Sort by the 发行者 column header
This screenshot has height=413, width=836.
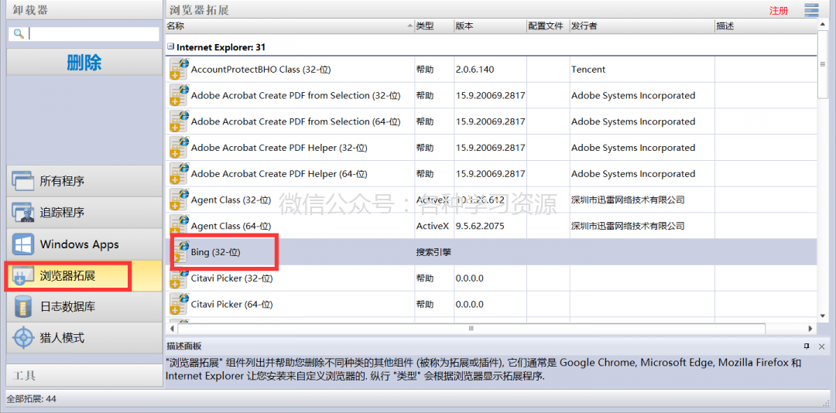pyautogui.click(x=642, y=26)
